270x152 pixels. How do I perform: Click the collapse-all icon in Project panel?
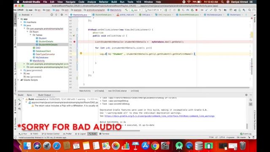pyautogui.click(x=56, y=15)
